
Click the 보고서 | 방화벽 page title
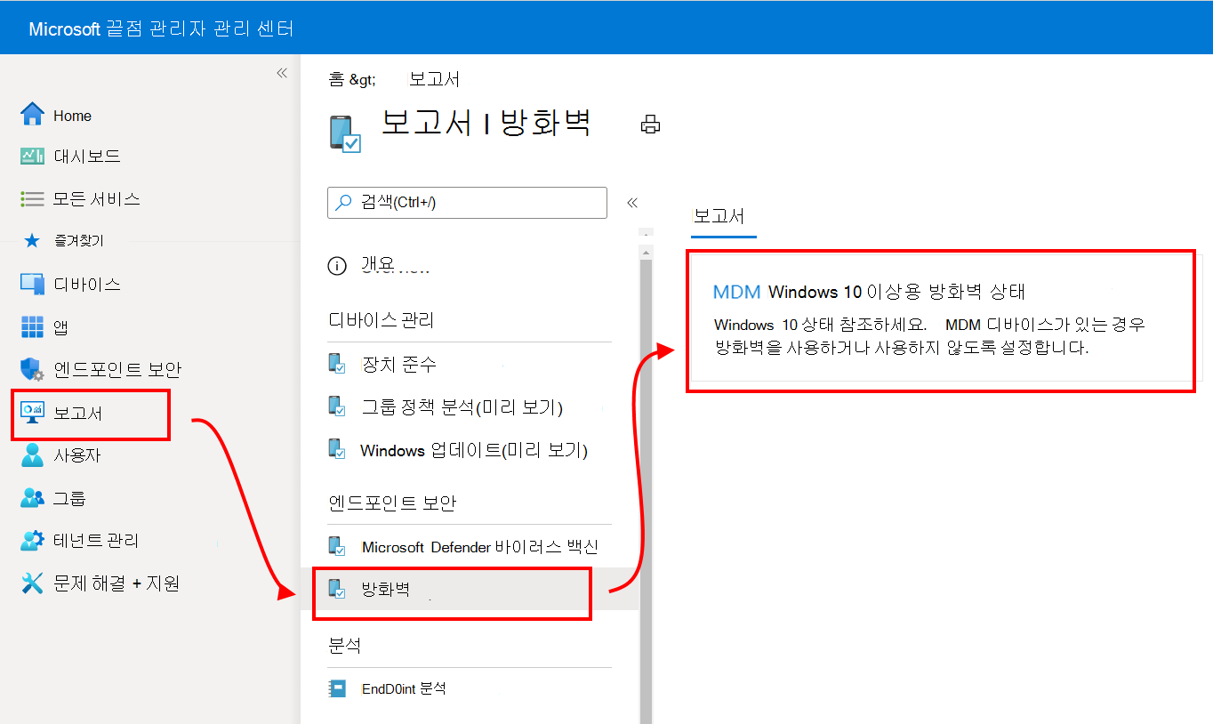[486, 122]
